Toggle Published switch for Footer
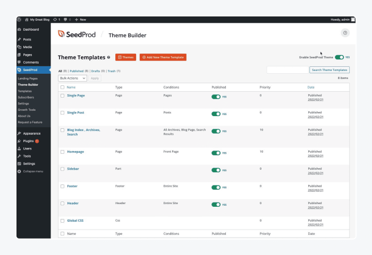This screenshot has width=372, height=255. pos(216,187)
